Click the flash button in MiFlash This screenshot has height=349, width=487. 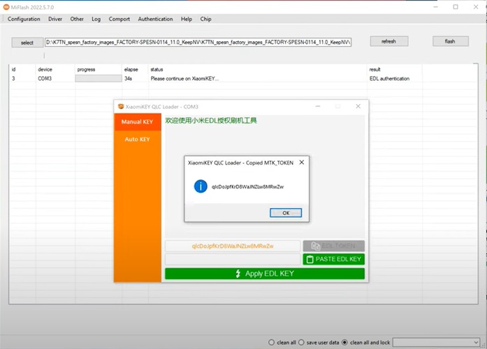[x=451, y=41]
